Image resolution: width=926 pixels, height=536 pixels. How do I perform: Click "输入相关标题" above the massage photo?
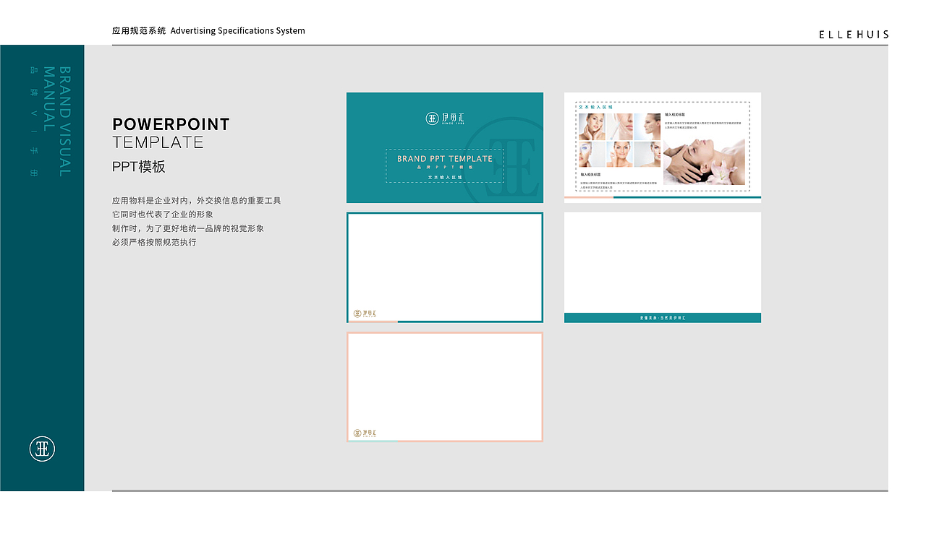click(675, 114)
